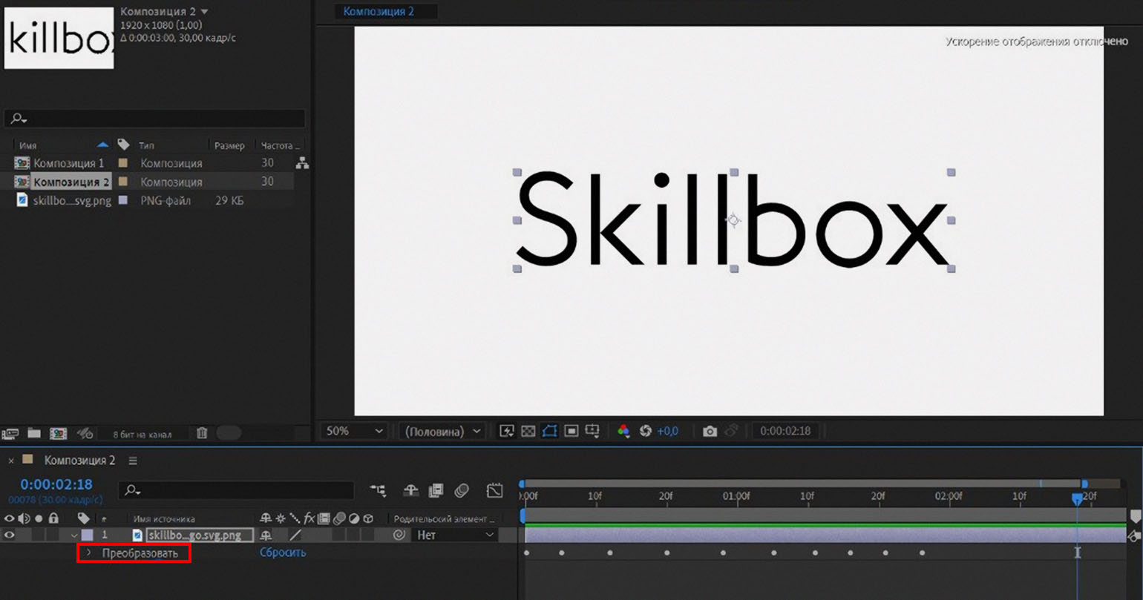The height and width of the screenshot is (600, 1143).
Task: Click the label tag column header in Project panel
Action: pos(124,145)
